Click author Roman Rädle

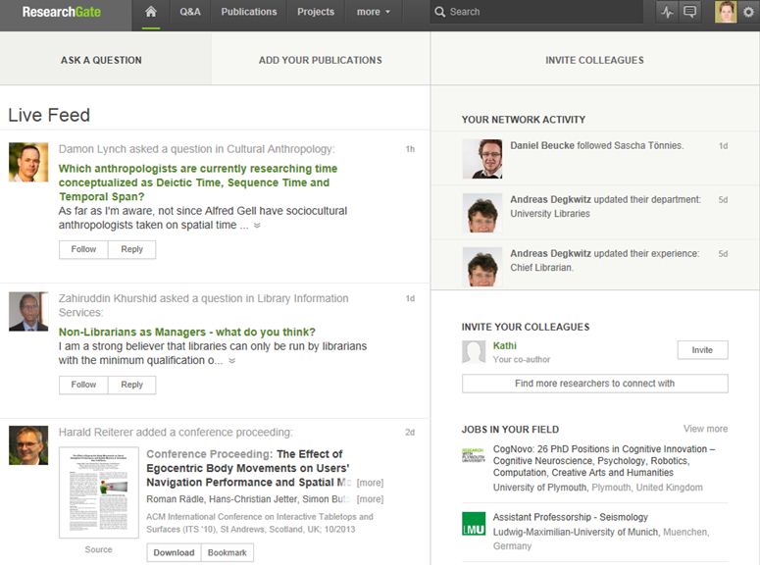click(176, 499)
